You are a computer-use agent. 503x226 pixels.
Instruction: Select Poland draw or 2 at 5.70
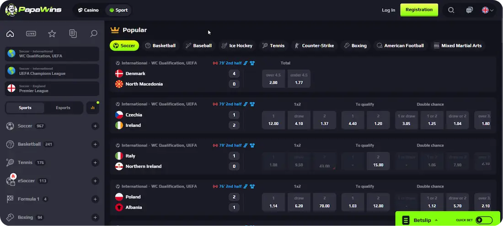pos(457,202)
